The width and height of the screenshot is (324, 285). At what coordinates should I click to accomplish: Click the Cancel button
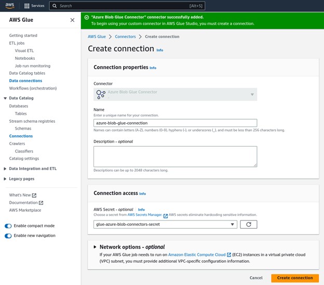point(256,278)
